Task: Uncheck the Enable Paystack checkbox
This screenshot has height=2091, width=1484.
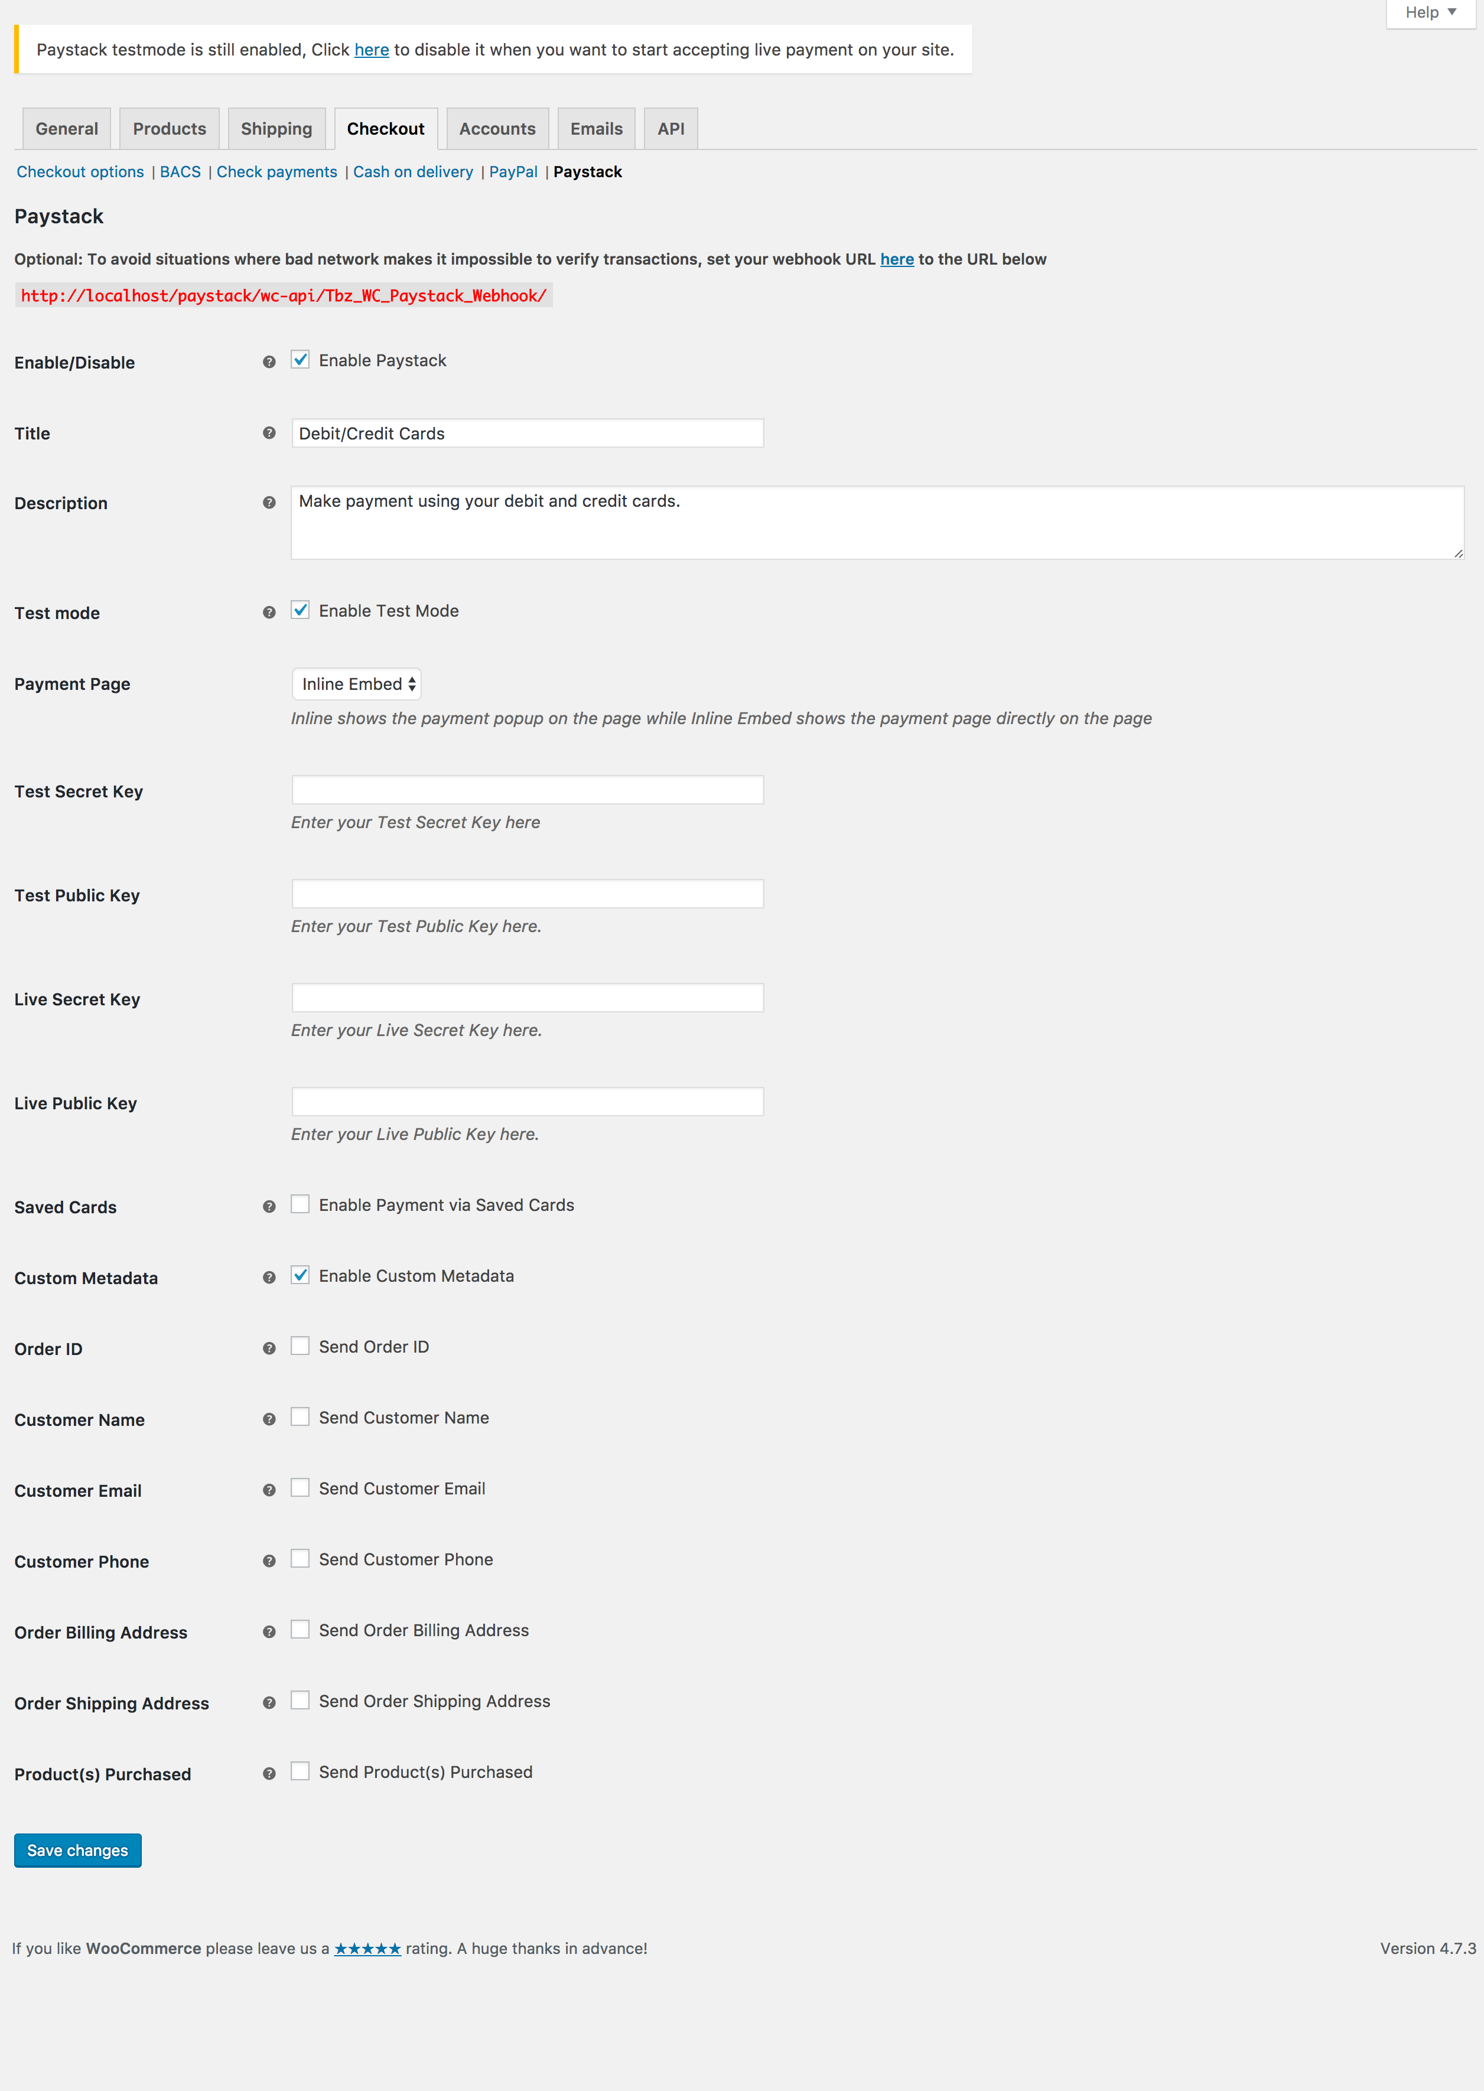Action: (x=300, y=360)
